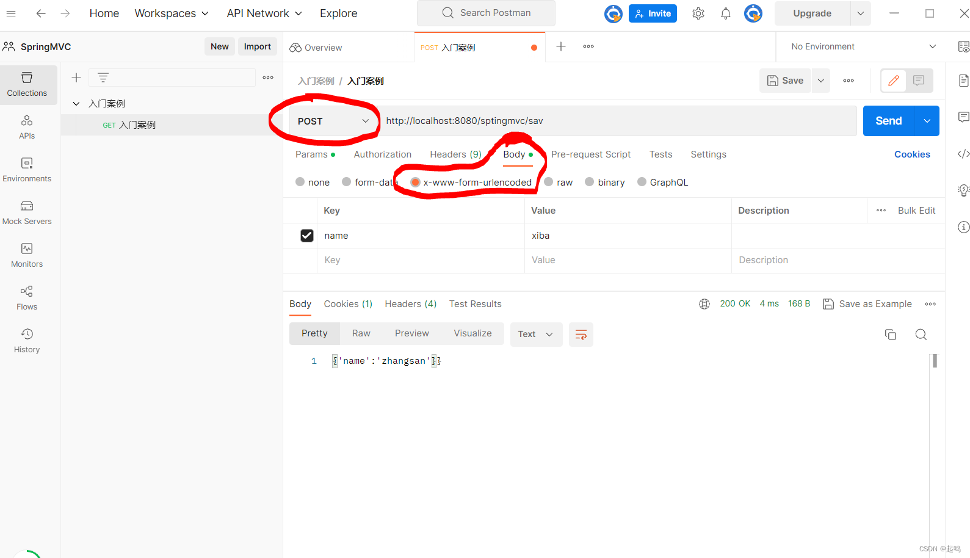
Task: Go back with the left arrow
Action: pos(41,13)
